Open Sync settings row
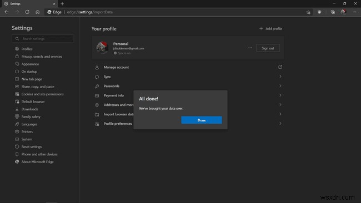The width and height of the screenshot is (361, 203). (188, 77)
